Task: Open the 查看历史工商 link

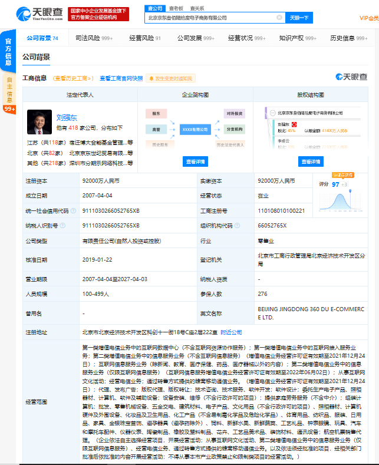Action: point(73,78)
